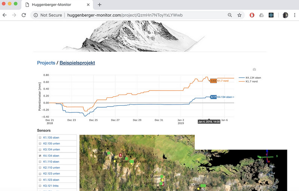Enable the K2.110 unten checkbox
This screenshot has height=191, width=299.
pos(40,168)
